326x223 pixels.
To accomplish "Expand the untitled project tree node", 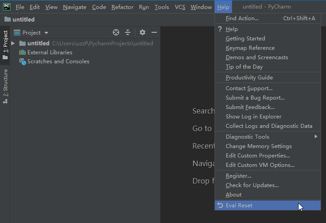I will coord(13,44).
